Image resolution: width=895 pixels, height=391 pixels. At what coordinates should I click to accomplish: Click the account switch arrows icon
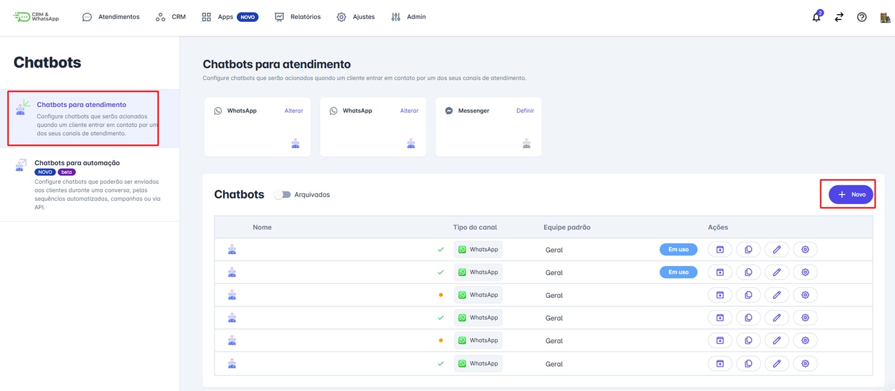839,17
